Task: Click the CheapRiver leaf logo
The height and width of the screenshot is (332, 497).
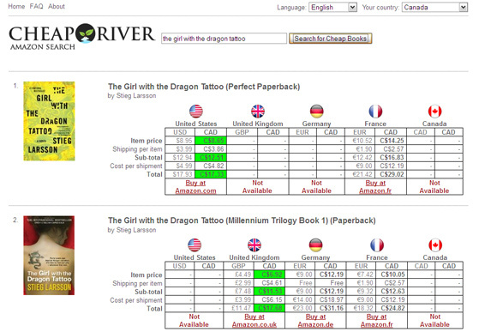Action: click(x=86, y=33)
